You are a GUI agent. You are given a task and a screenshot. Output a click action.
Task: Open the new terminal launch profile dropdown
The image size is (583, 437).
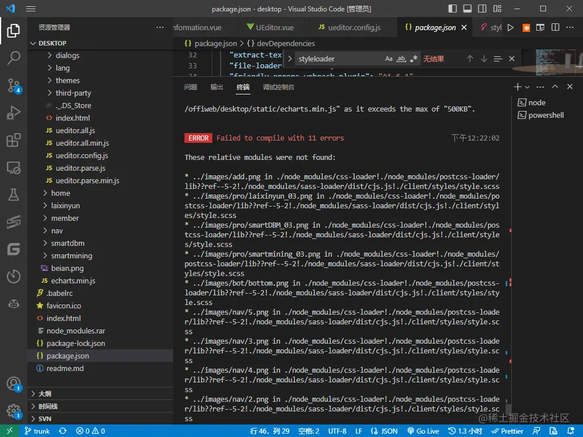527,87
